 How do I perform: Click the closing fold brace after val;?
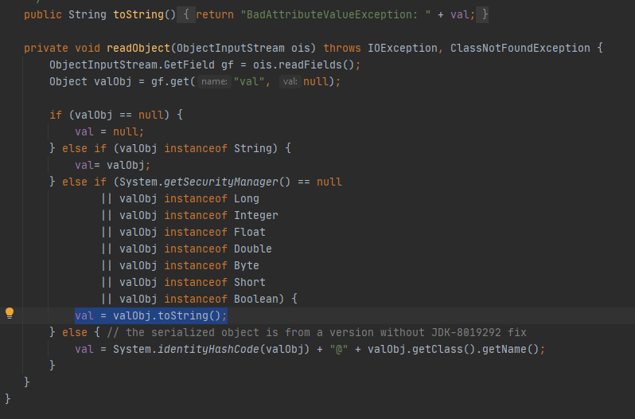[485, 15]
